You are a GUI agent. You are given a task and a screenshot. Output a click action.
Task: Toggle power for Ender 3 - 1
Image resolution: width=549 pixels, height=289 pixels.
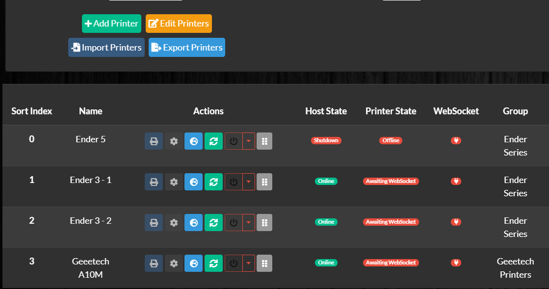tap(234, 182)
